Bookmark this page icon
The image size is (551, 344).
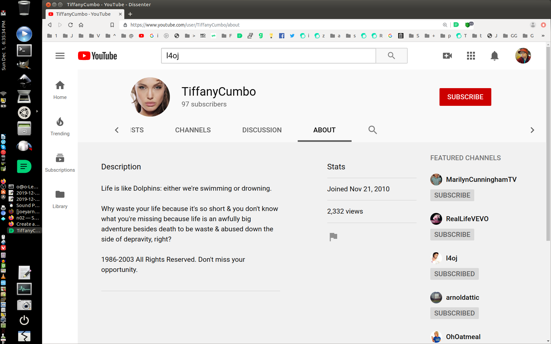point(112,25)
